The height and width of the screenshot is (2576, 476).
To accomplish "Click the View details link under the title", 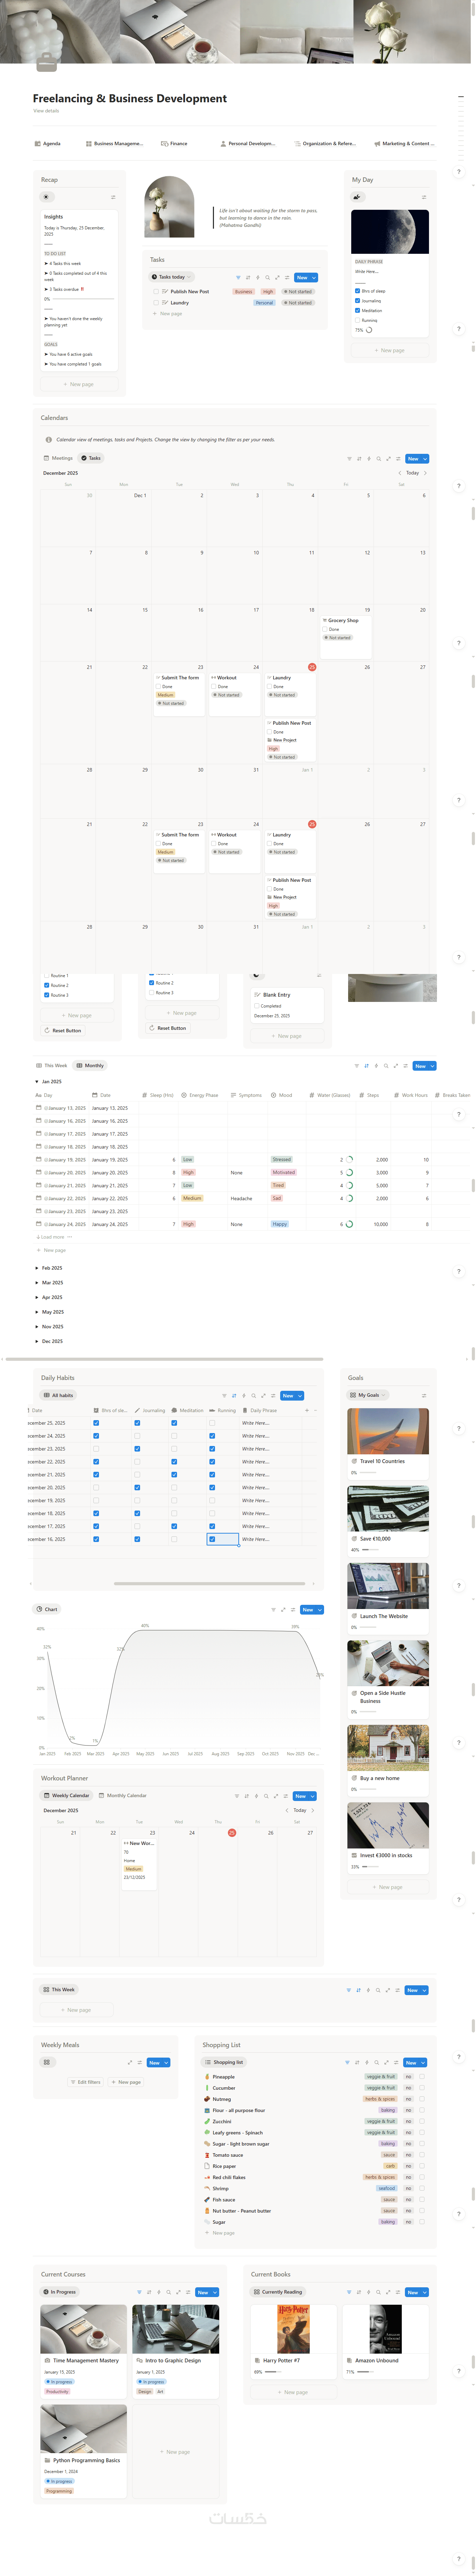I will click(46, 111).
